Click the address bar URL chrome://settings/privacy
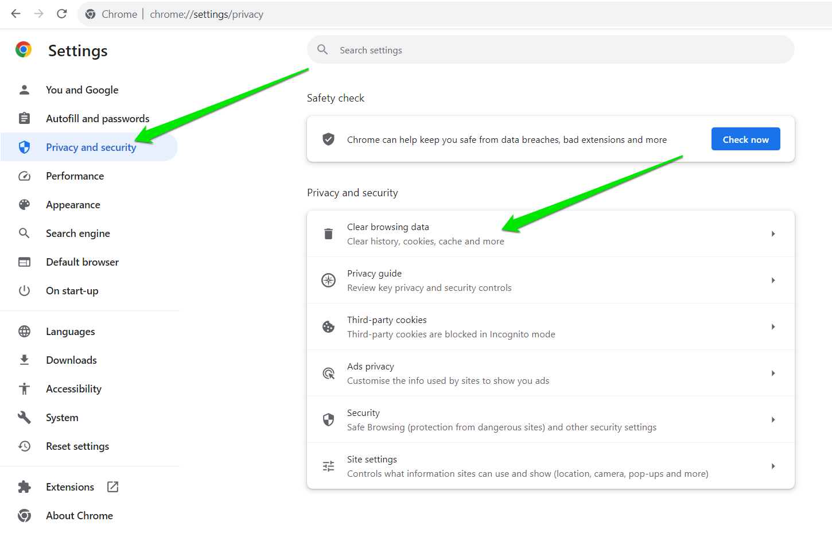 pos(207,14)
